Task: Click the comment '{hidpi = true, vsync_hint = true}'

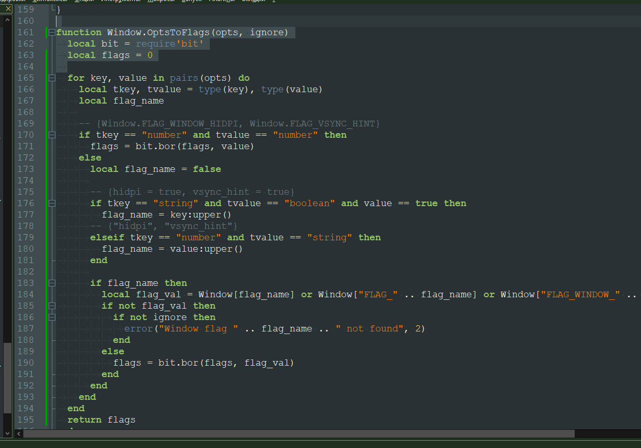Action: click(x=201, y=192)
